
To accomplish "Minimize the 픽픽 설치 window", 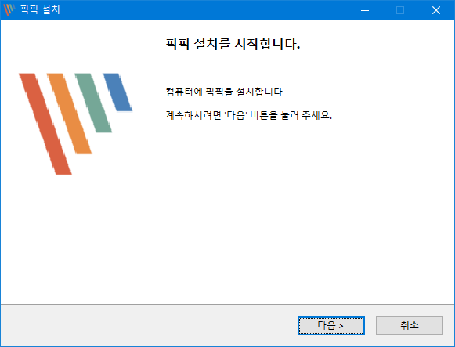I will coord(365,10).
